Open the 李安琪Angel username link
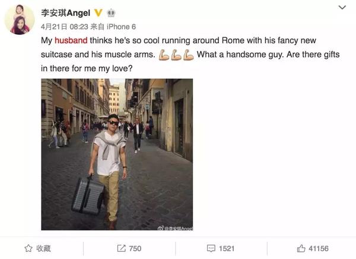The height and width of the screenshot is (259, 356). [66, 13]
